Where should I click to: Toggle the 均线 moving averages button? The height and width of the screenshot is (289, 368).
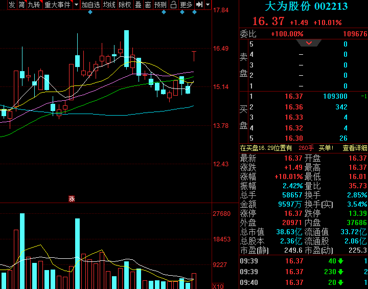pyautogui.click(x=109, y=5)
